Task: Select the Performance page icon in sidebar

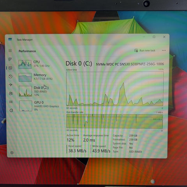Action: 11,68
